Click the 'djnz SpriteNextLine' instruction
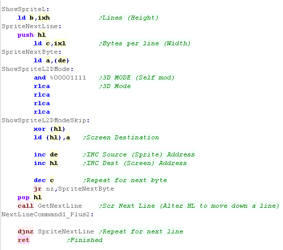Image resolution: width=283 pixels, height=250 pixels. point(56,231)
